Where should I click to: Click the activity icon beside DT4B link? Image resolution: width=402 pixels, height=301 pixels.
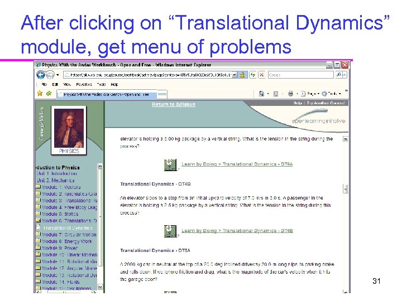click(x=170, y=231)
